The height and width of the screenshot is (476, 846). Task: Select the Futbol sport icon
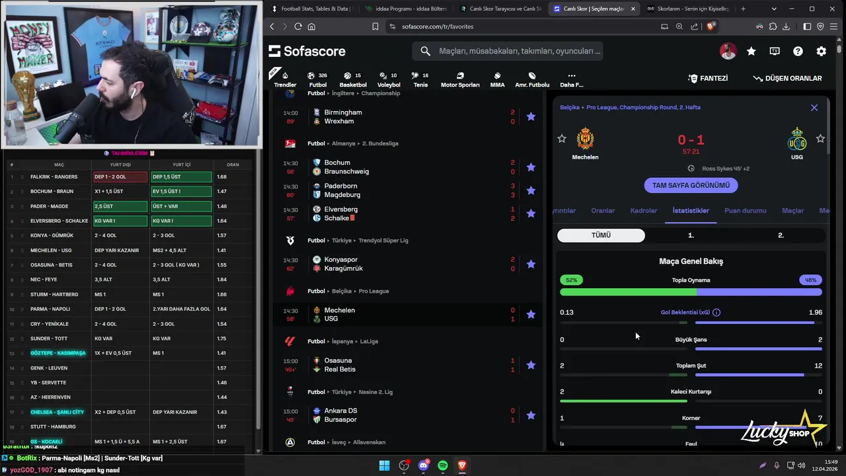[318, 79]
